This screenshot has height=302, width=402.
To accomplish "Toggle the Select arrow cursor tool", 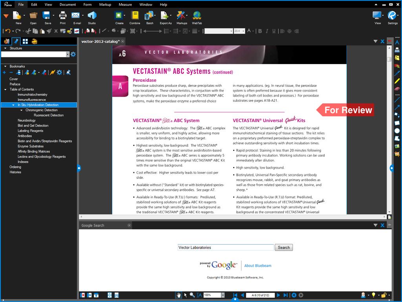I will [x=185, y=295].
